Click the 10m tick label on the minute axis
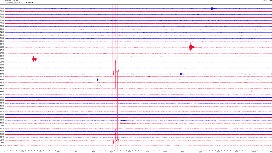272x153 pixels. pyautogui.click(x=94, y=152)
